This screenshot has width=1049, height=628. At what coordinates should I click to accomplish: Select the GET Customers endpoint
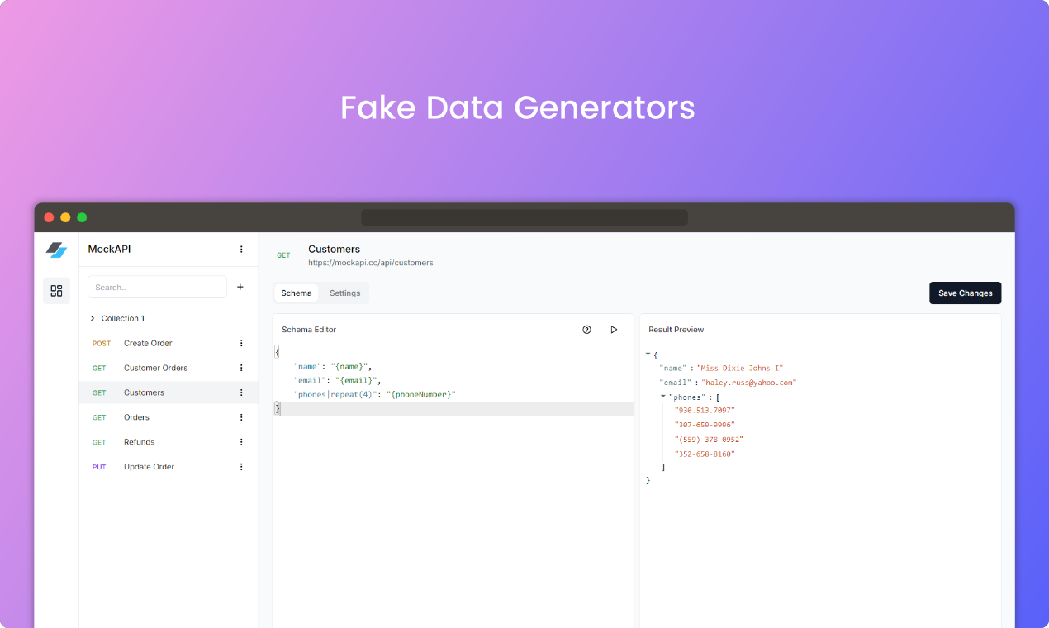[169, 392]
